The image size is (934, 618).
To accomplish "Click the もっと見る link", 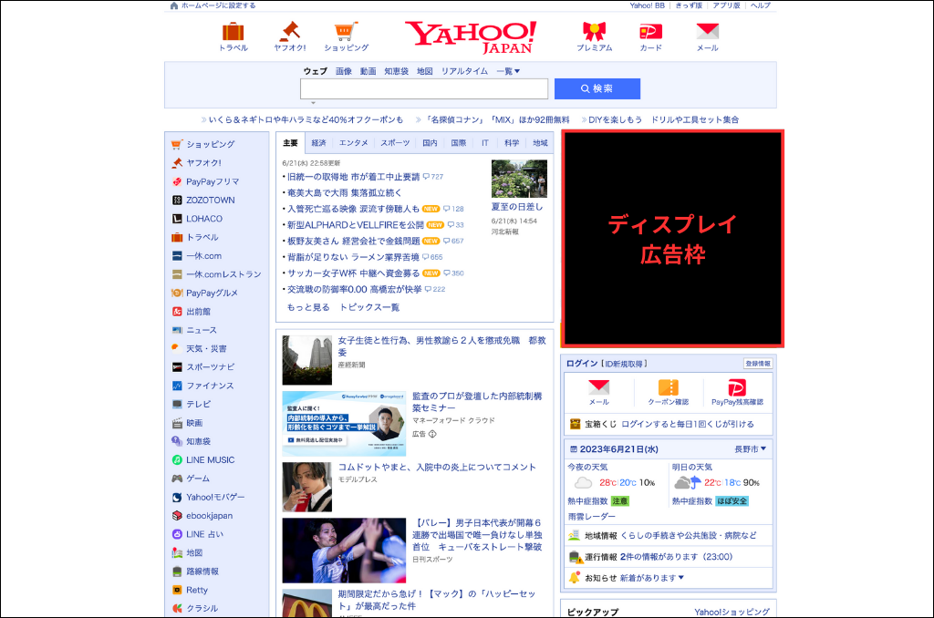I will pyautogui.click(x=308, y=307).
